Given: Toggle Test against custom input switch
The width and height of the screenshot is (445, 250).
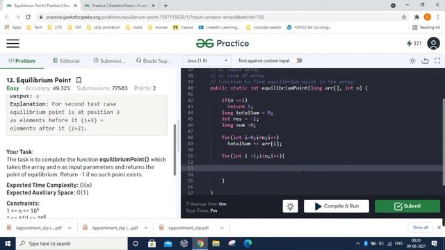Looking at the screenshot, I should pyautogui.click(x=298, y=60).
